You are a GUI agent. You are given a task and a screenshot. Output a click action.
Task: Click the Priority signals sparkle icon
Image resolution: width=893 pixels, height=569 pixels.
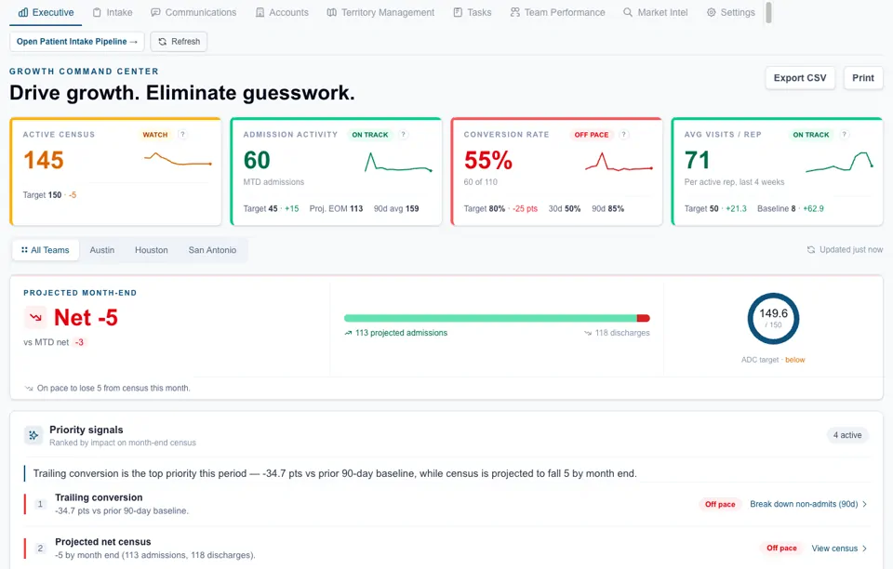pos(33,435)
